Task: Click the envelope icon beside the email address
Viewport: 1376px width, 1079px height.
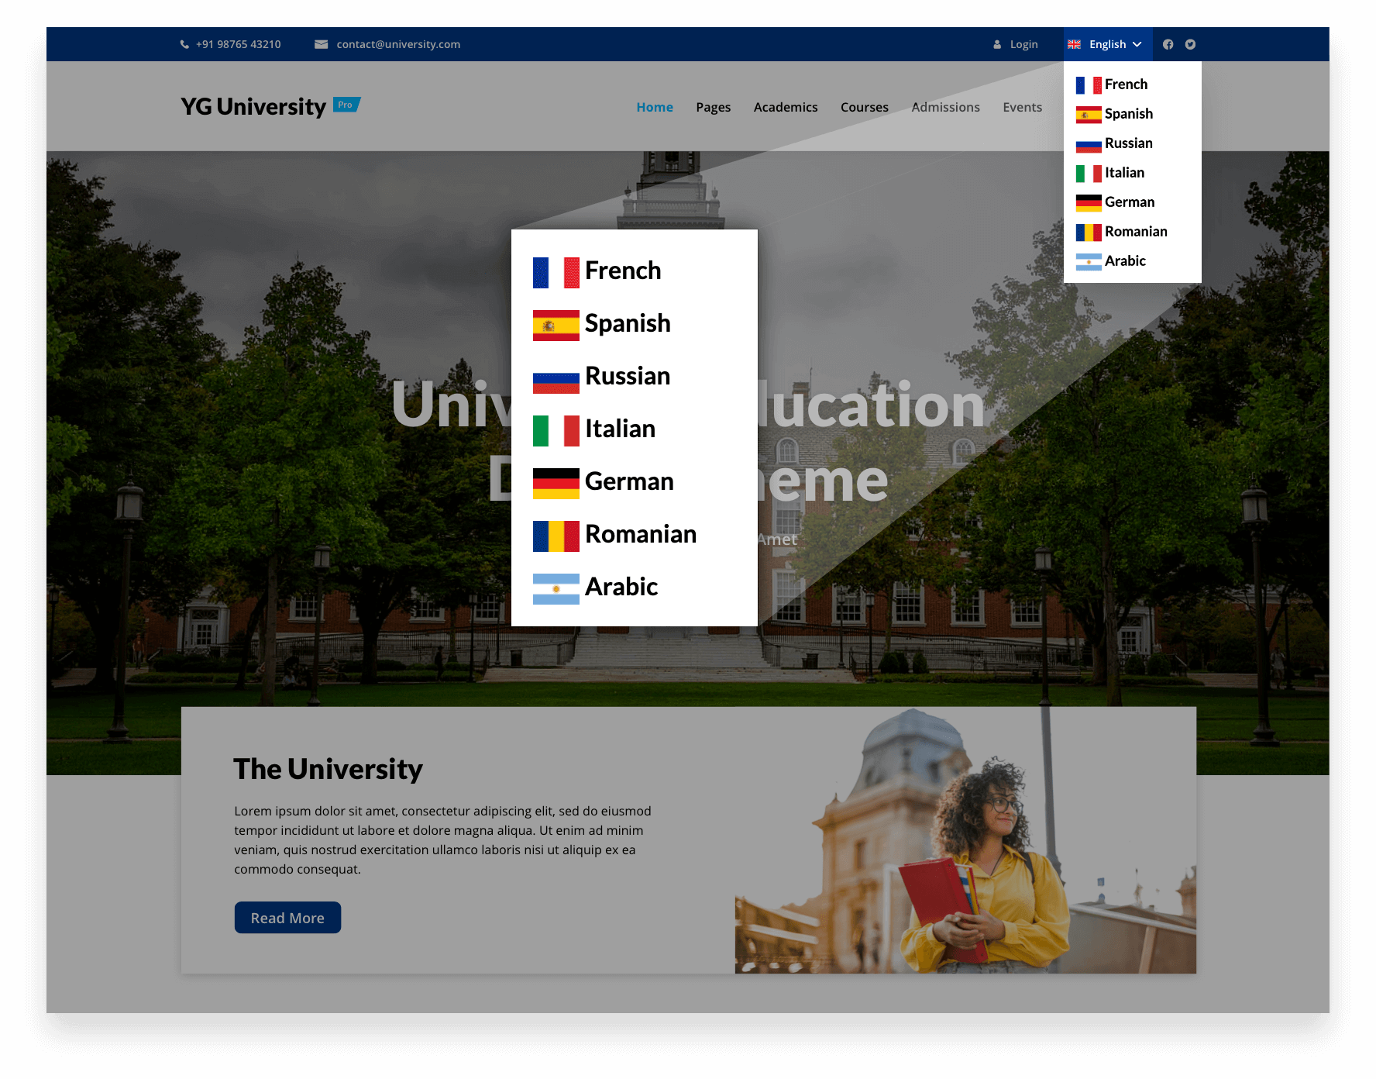Action: click(320, 44)
